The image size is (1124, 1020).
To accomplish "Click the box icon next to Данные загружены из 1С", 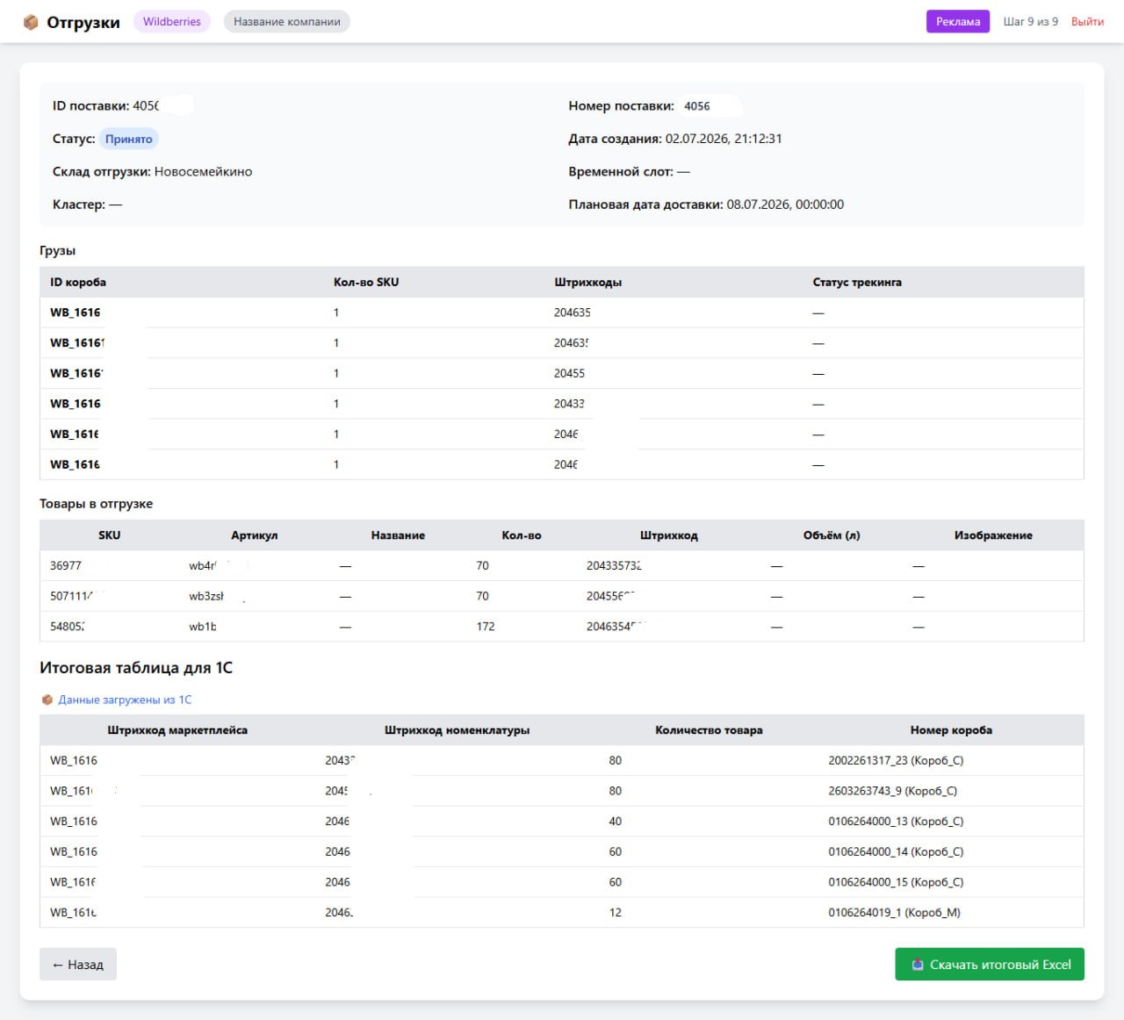I will pos(47,700).
